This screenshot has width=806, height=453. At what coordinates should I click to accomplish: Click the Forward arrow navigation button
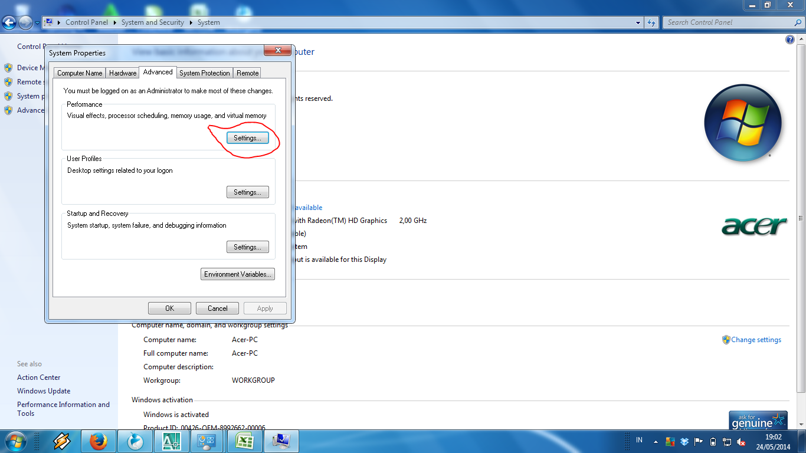tap(25, 23)
